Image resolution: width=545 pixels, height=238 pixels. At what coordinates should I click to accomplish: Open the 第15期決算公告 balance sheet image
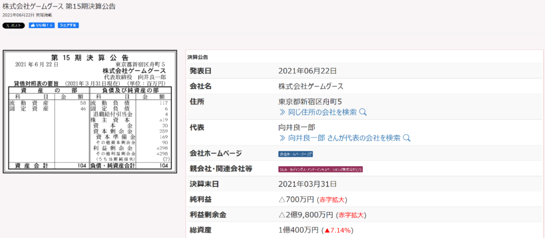pos(89,111)
